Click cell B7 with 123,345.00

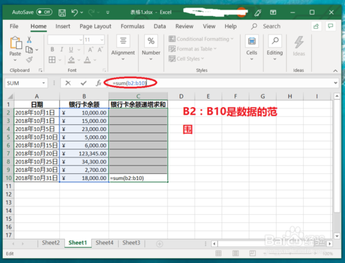coord(84,153)
